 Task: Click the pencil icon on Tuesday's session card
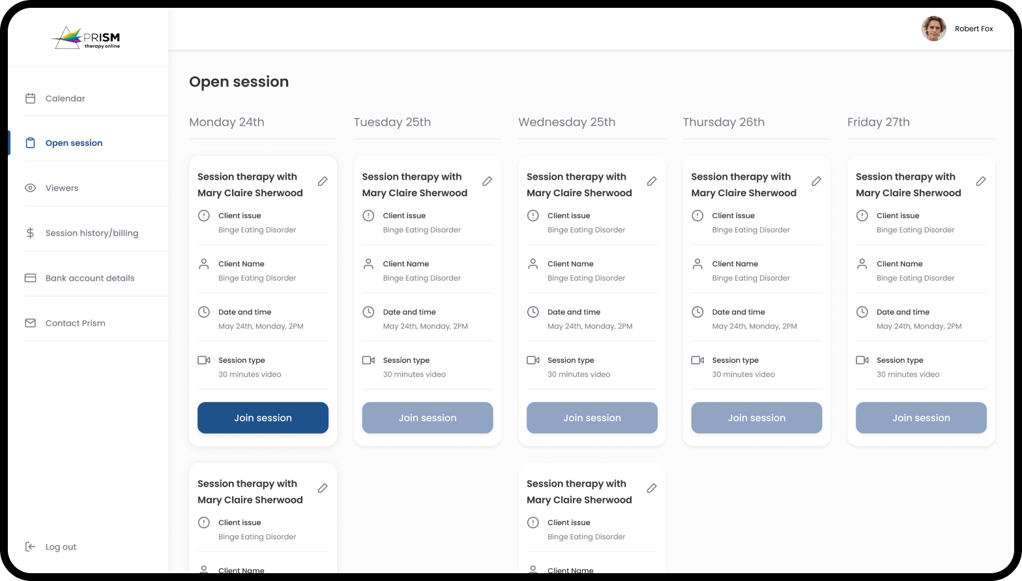[487, 181]
